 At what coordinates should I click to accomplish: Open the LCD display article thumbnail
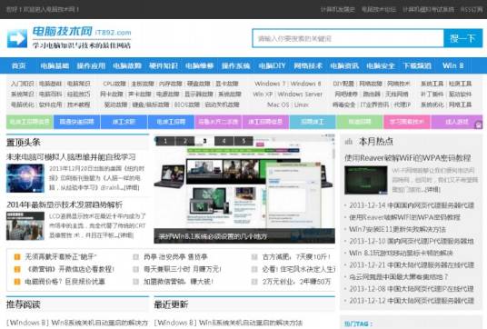click(25, 226)
